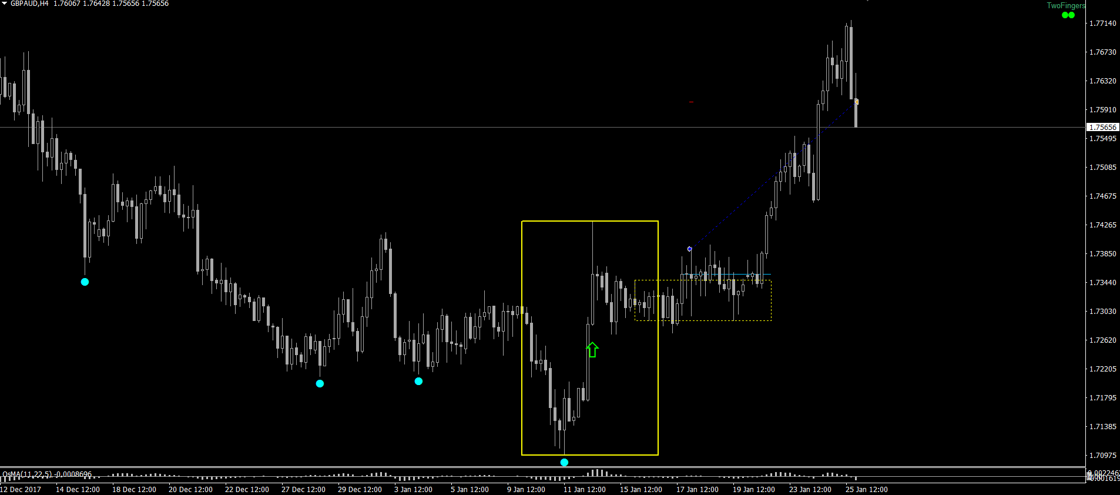The height and width of the screenshot is (495, 1120).
Task: Click the 18 Dec 12:00 time label
Action: (x=134, y=490)
